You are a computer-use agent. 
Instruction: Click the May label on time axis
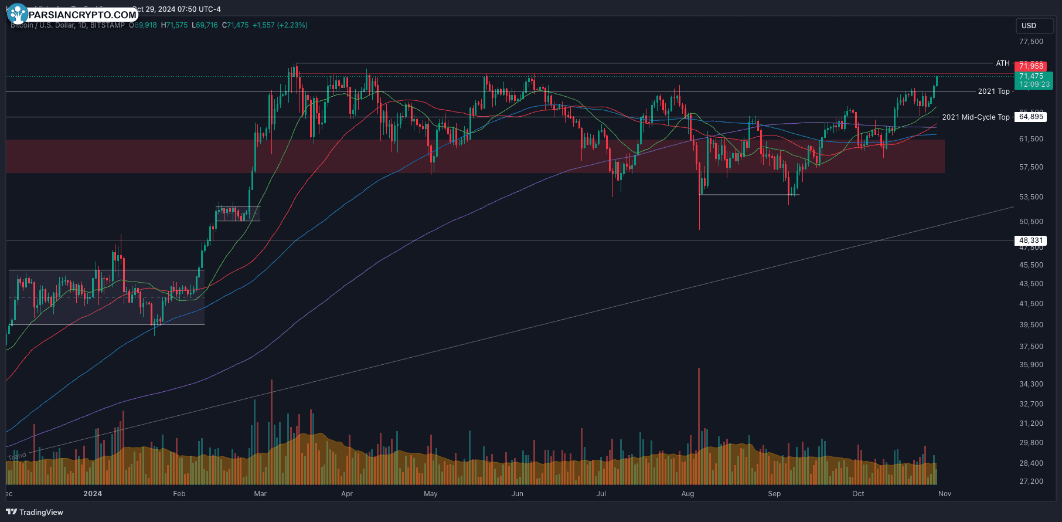click(x=431, y=494)
